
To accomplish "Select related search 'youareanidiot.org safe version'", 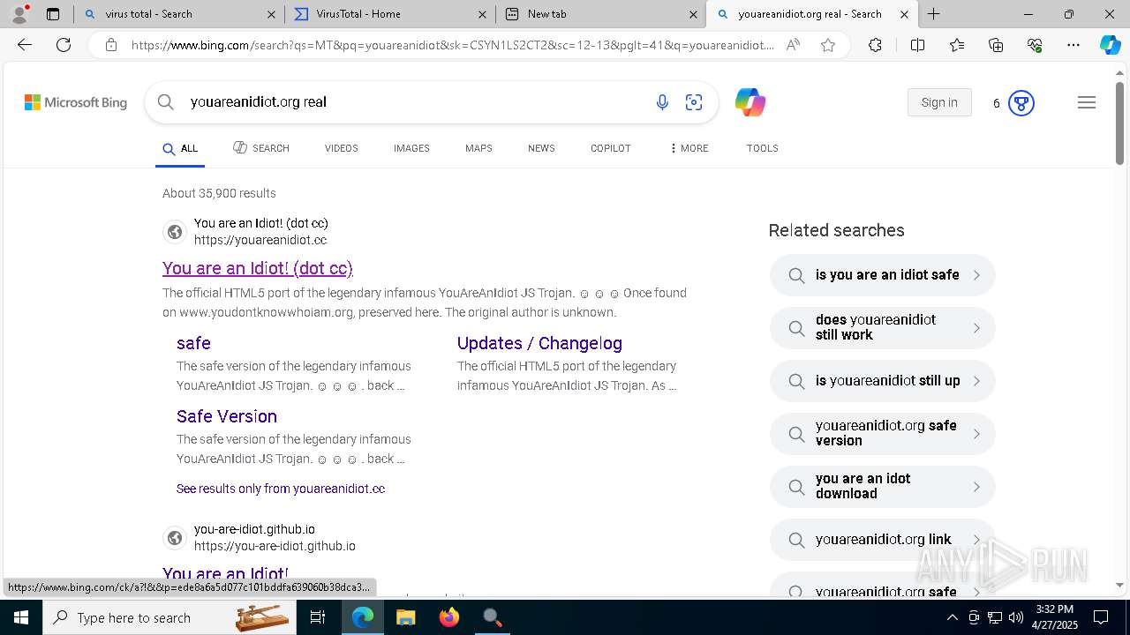I will 883,433.
